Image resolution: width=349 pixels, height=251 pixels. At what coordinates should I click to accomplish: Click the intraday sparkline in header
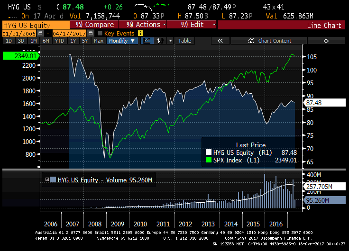point(152,7)
